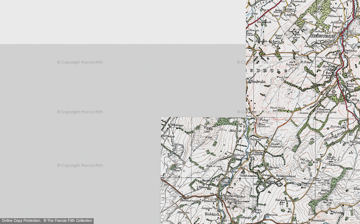360x224 pixels.
Task: Select the Bonchester Hill fort label
Action: (x=243, y=202)
